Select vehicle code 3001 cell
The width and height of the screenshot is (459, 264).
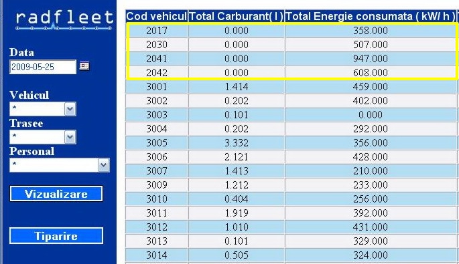[x=157, y=86]
